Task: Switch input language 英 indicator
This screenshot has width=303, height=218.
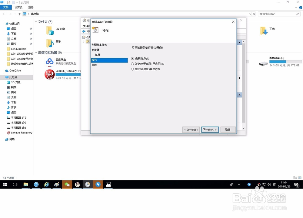Action: (x=274, y=184)
